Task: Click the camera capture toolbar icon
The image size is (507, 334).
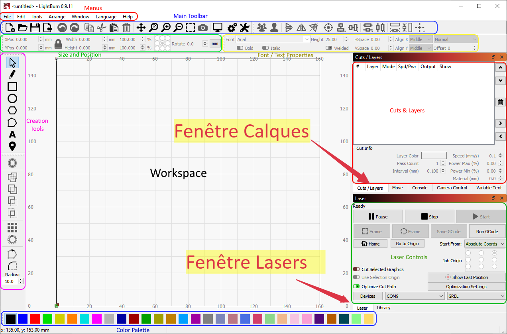Action: click(202, 28)
